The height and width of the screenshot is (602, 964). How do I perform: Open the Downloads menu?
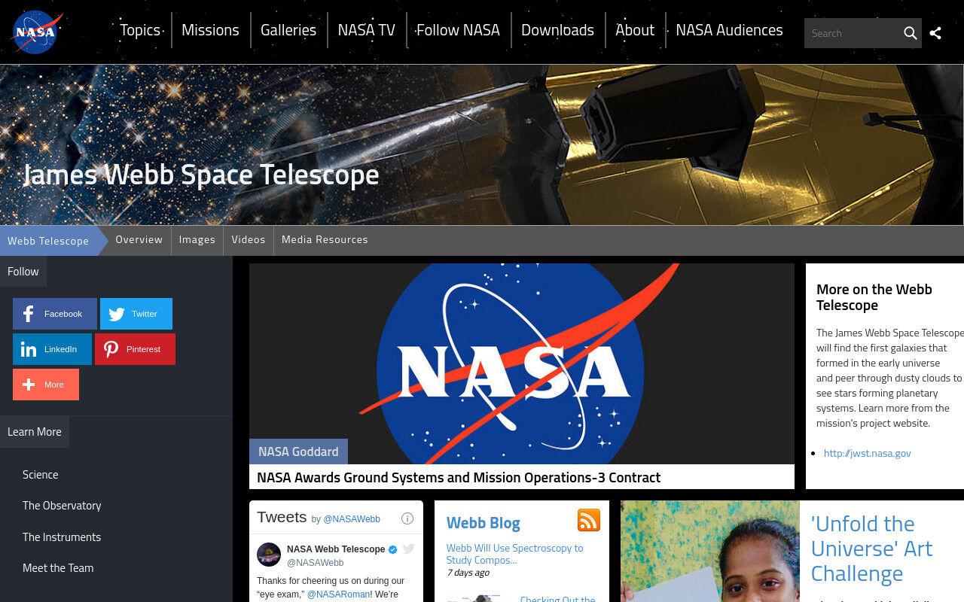tap(557, 30)
